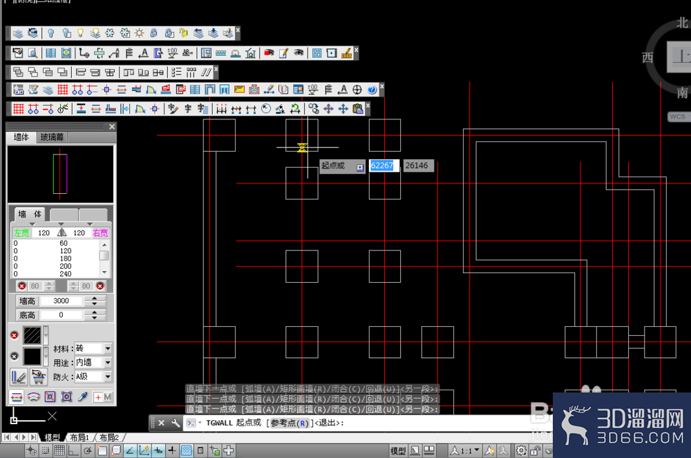Viewport: 691px width, 458px height.
Task: Expand the dynamic input options arrow beside 起点或
Action: pos(359,168)
